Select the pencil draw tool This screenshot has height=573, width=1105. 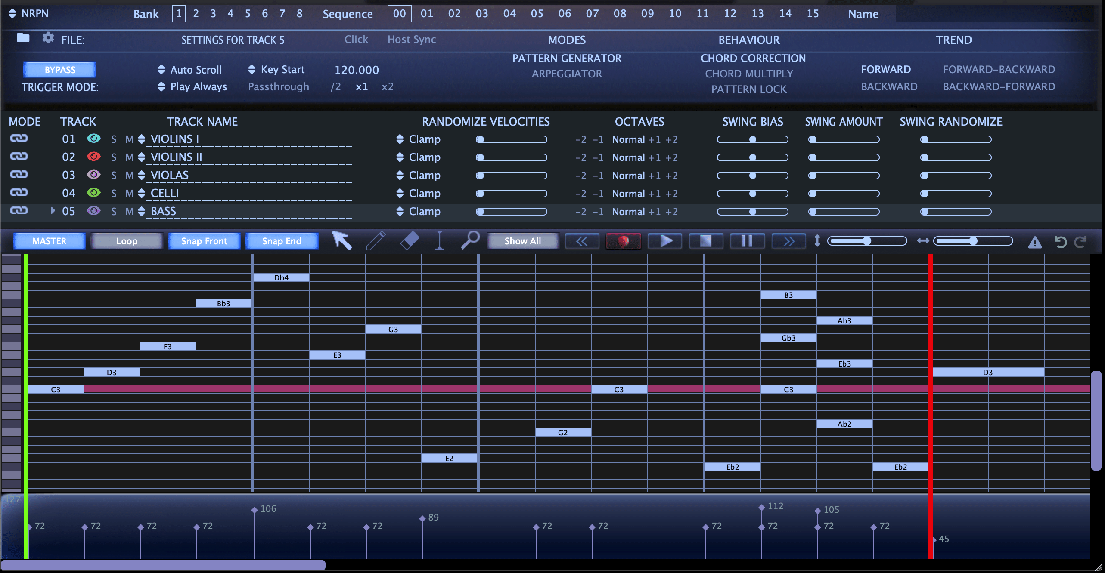[376, 240]
